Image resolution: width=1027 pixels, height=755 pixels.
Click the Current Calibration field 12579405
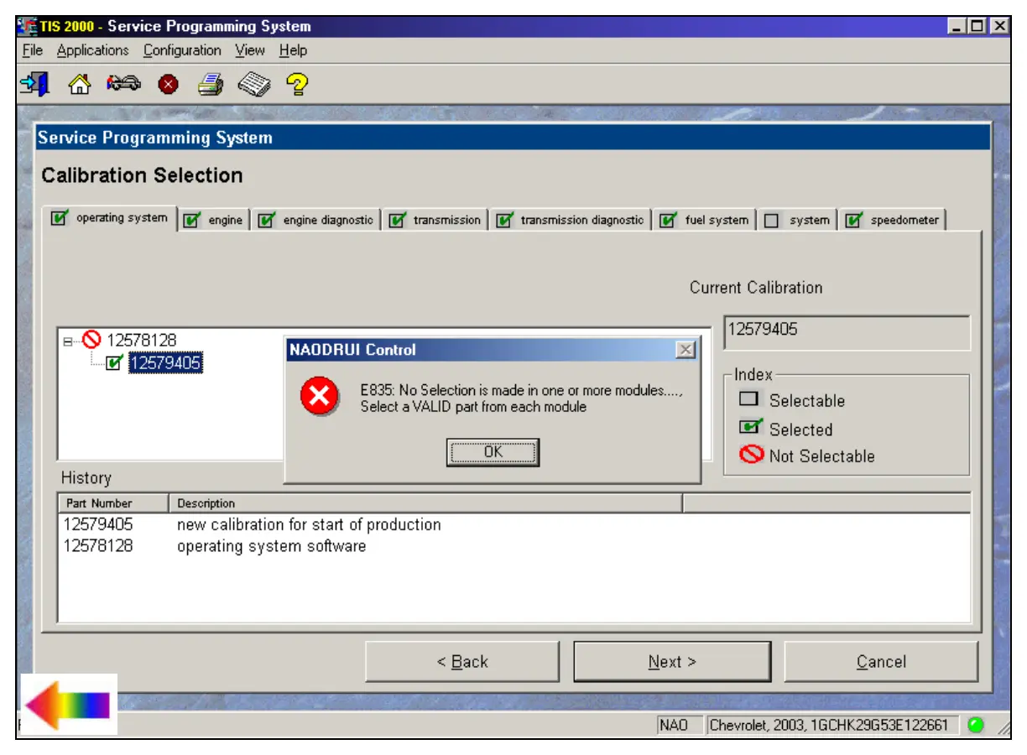coord(846,331)
